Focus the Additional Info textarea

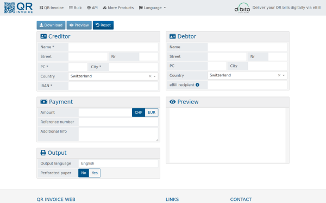click(118, 134)
